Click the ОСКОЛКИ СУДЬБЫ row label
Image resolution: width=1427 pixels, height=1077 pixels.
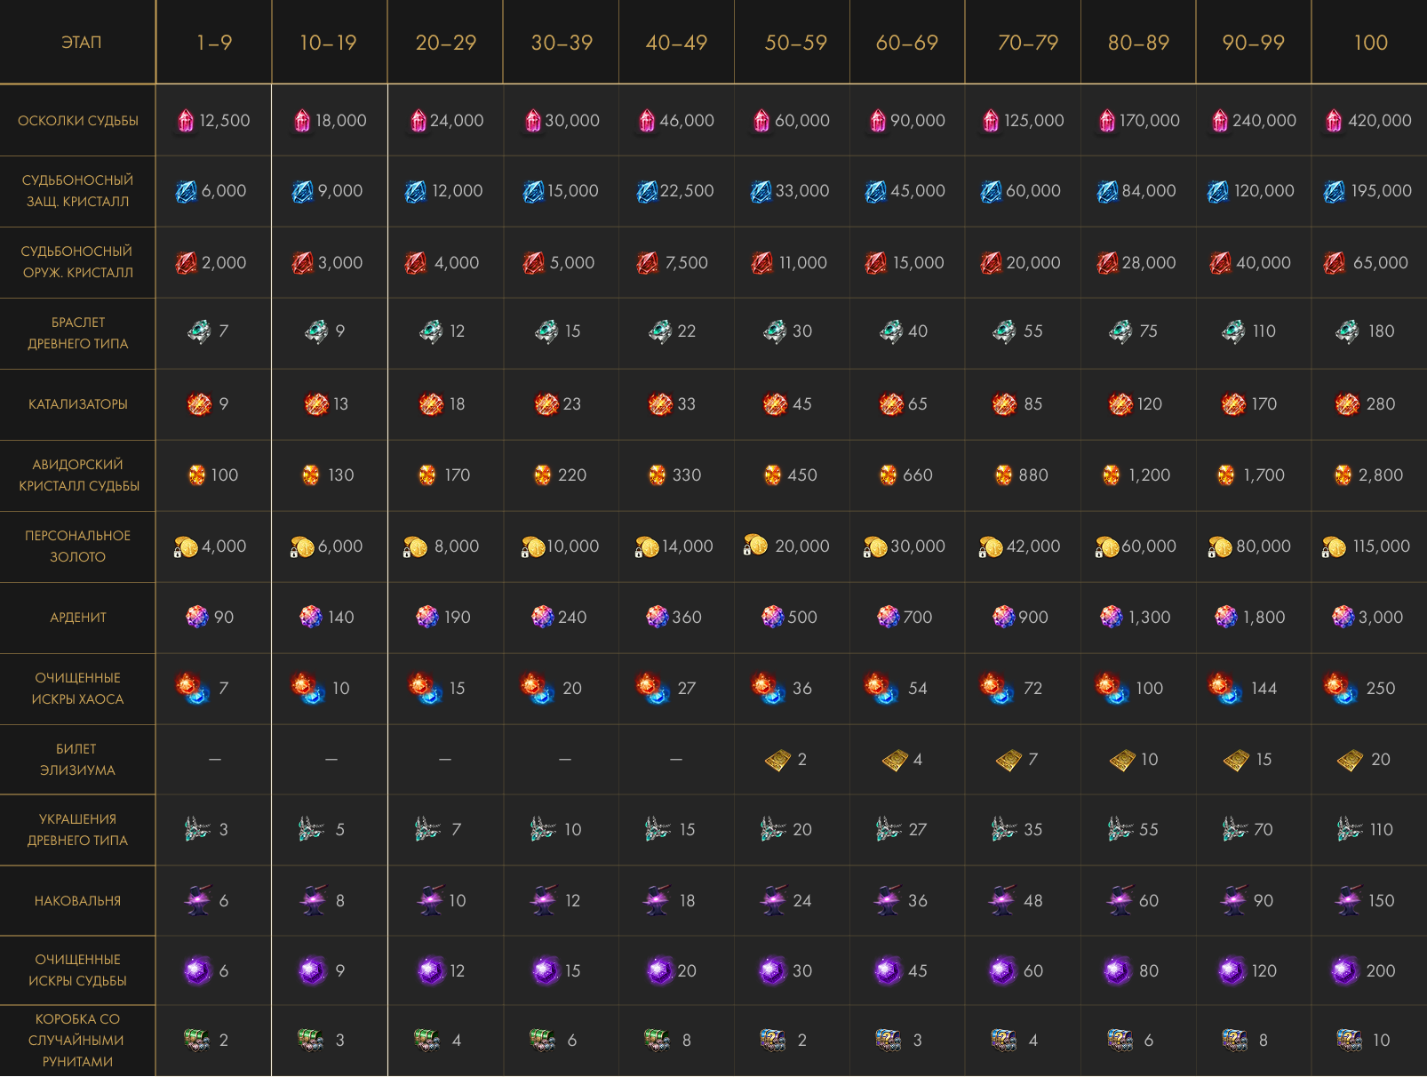click(x=78, y=121)
